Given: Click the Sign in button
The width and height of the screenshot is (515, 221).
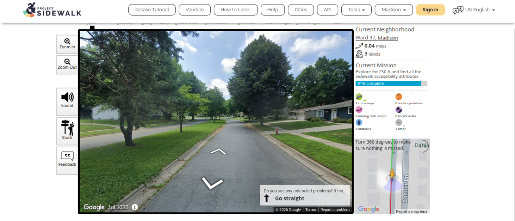Looking at the screenshot, I should (431, 10).
